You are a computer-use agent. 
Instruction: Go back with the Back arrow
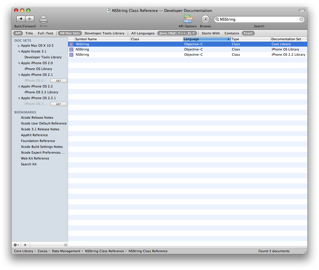coord(21,19)
